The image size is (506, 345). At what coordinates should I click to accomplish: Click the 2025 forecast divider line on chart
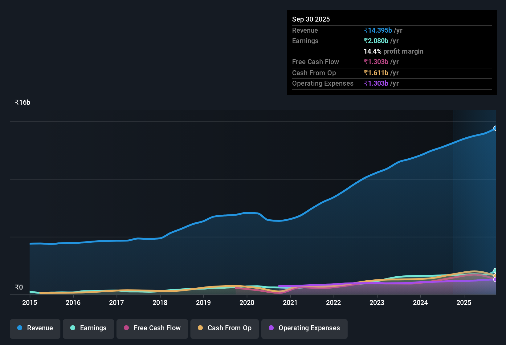pos(453,200)
